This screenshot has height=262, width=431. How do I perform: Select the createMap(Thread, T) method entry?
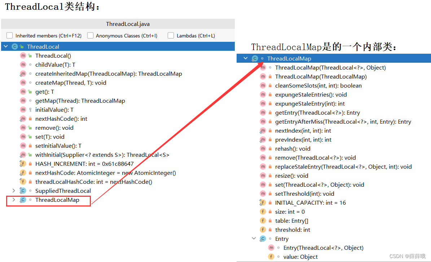point(71,83)
